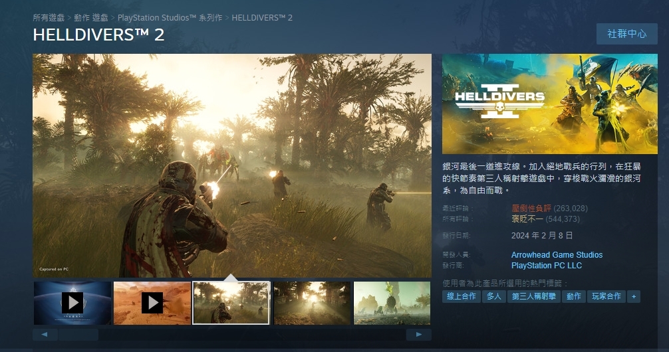
Task: Expand more tags with the plus button
Action: pos(633,296)
